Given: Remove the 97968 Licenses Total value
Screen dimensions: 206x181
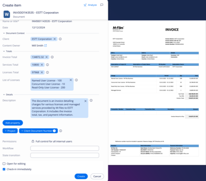Looking at the screenshot, I should (42, 72).
